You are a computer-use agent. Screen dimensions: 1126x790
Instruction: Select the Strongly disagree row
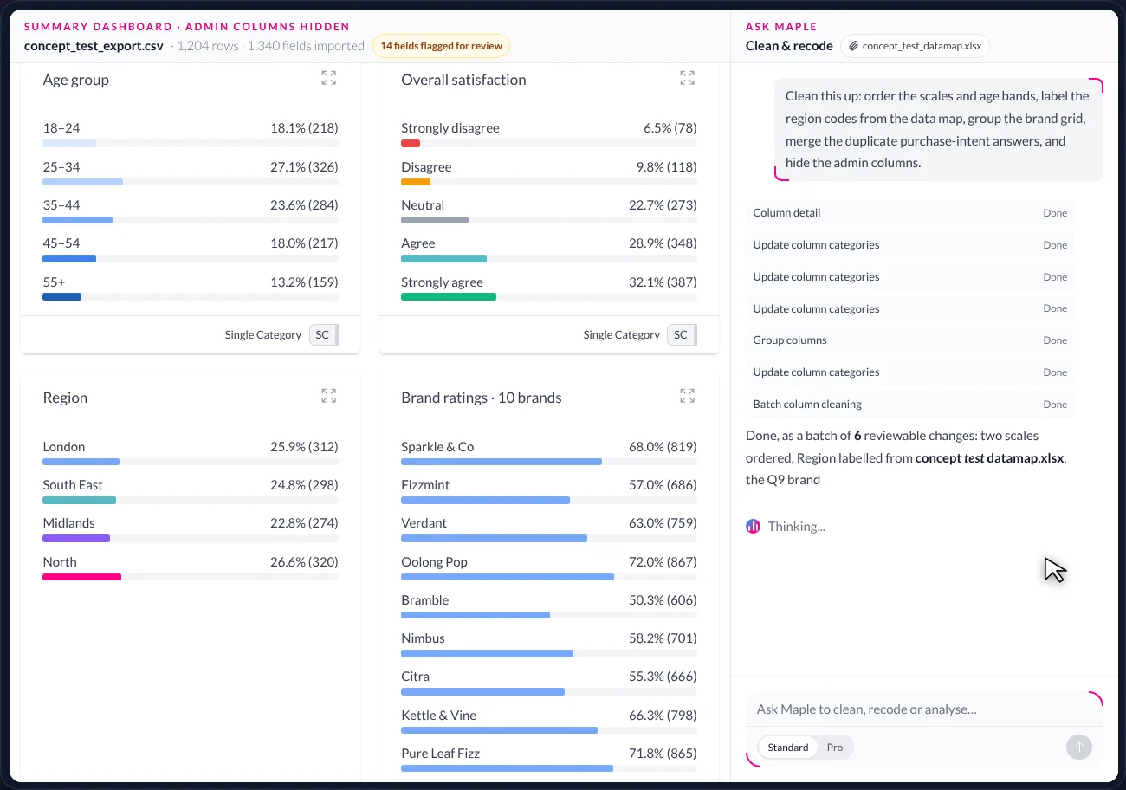click(549, 134)
